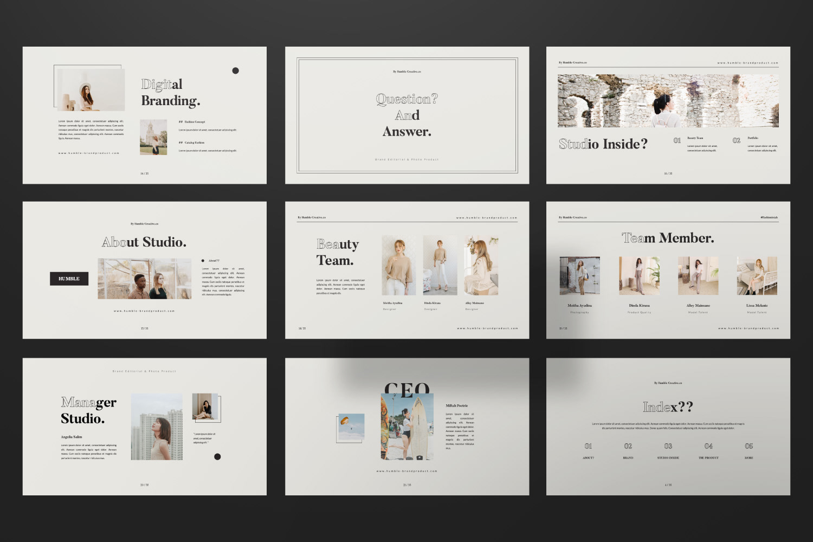Viewport: 813px width, 542px height.
Task: Click 'Brand Editorial & Photo Product' on Question slide
Action: pos(407,159)
